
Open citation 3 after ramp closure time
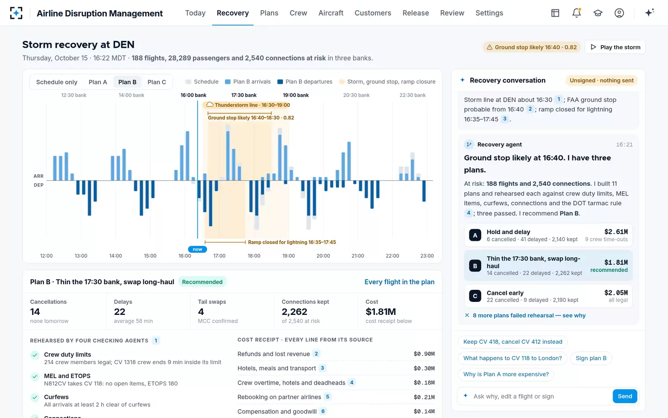[x=505, y=119]
